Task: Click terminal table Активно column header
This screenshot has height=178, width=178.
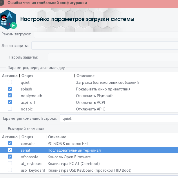Action: pyautogui.click(x=10, y=137)
